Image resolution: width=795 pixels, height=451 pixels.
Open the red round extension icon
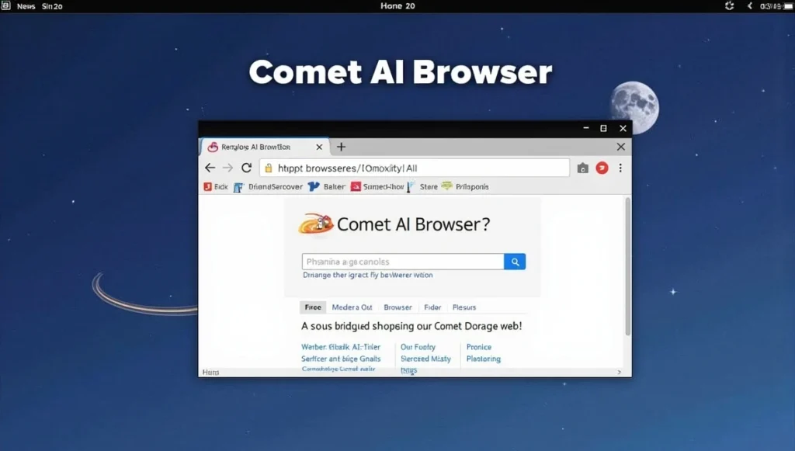[602, 168]
